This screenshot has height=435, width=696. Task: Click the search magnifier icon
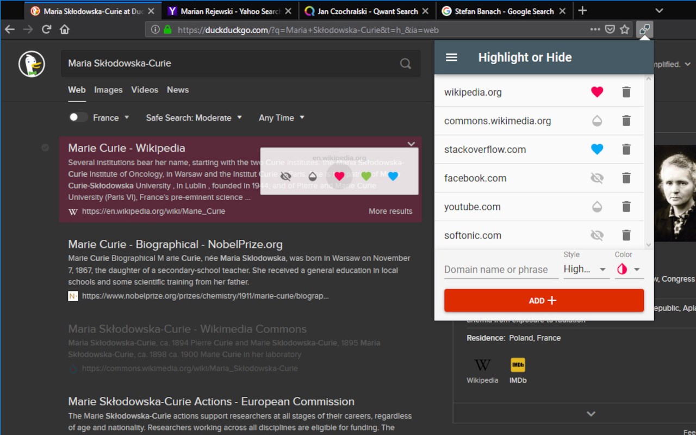(406, 64)
